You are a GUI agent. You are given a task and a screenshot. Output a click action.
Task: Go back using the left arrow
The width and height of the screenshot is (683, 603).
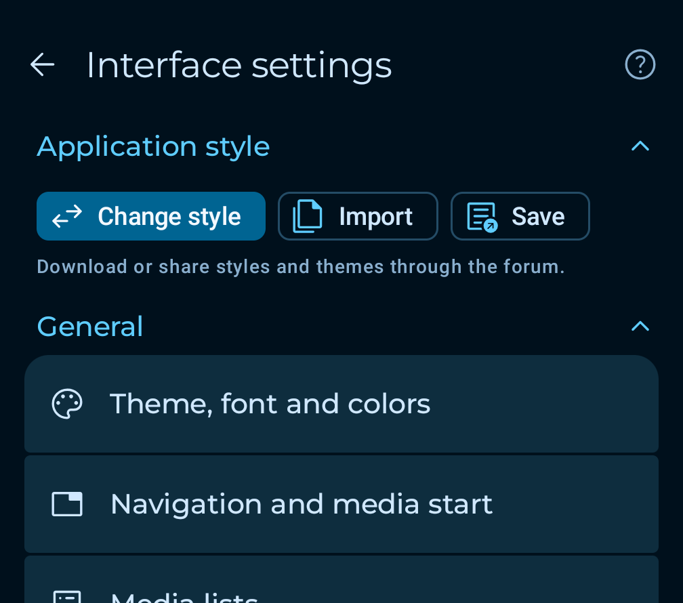(42, 65)
